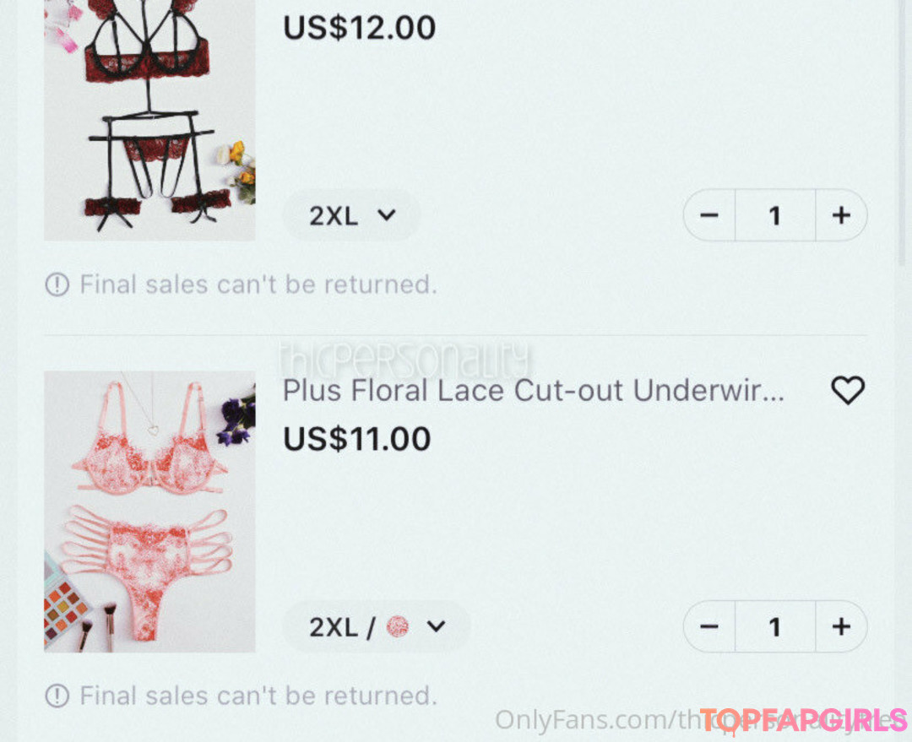Click the final sales notice under the US$12.00 item
Image resolution: width=912 pixels, height=742 pixels.
[x=258, y=285]
